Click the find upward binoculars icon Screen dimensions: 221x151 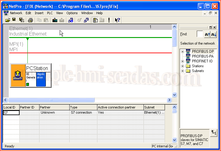207,35
